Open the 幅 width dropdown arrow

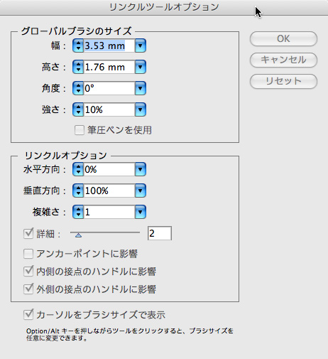point(141,45)
